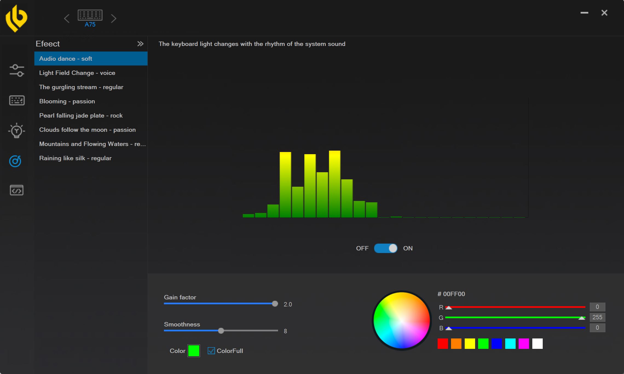This screenshot has height=374, width=624.
Task: Click the Gain factor value 2.0
Action: (x=288, y=304)
